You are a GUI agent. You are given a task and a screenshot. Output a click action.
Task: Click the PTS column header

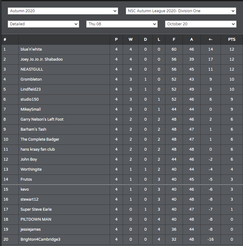click(x=231, y=39)
